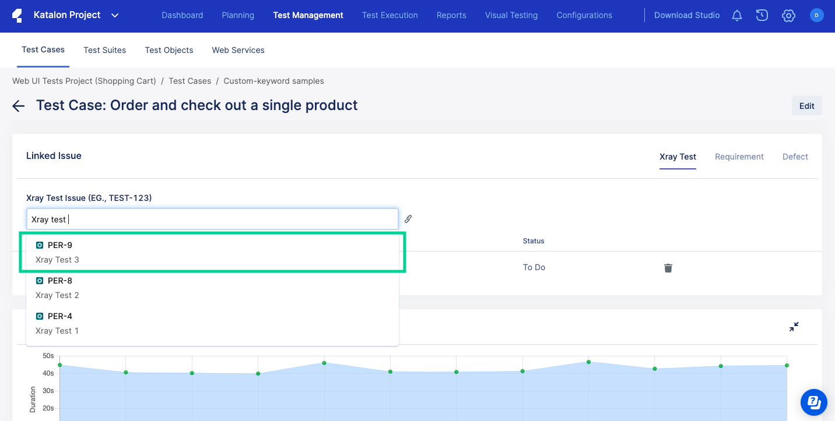Select PER-9 Xray Test 3 suggestion
Viewport: 835px width, 421px height.
[x=212, y=252]
